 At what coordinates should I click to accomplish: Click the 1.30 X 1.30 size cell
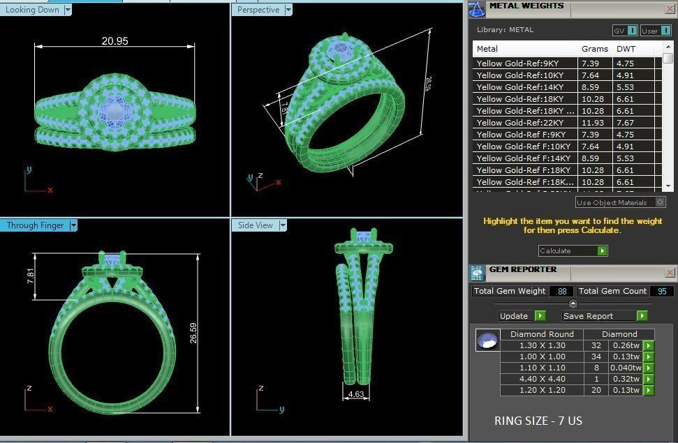[543, 345]
